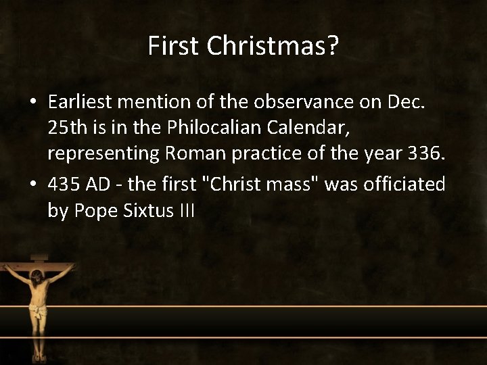This screenshot has height=365, width=487.
Task: Click '25th' at start of second line
Action: click(x=68, y=127)
